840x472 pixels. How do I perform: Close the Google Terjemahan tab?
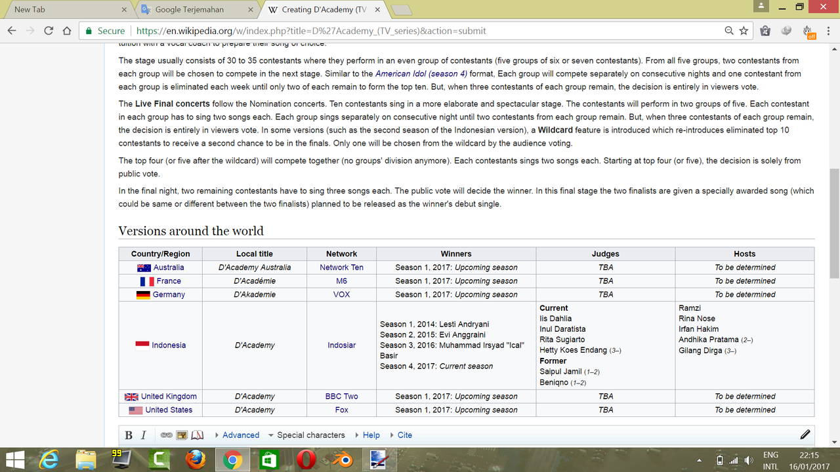tap(252, 10)
